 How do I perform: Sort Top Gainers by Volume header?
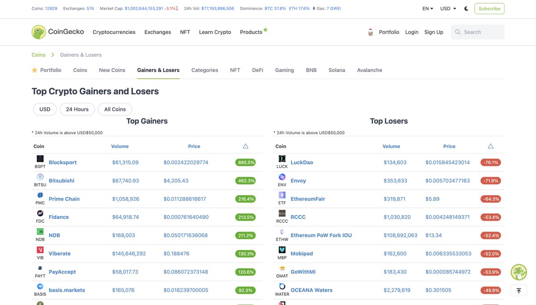[120, 146]
